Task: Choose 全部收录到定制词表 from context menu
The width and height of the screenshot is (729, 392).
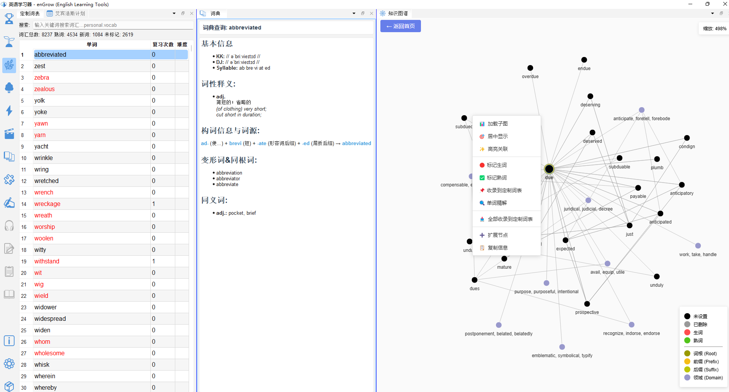Action: coord(507,219)
